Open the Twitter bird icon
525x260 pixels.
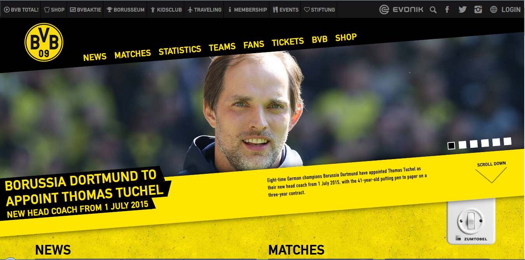[462, 10]
